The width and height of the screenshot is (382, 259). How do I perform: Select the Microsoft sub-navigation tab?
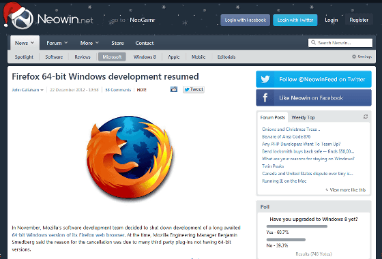tap(112, 57)
